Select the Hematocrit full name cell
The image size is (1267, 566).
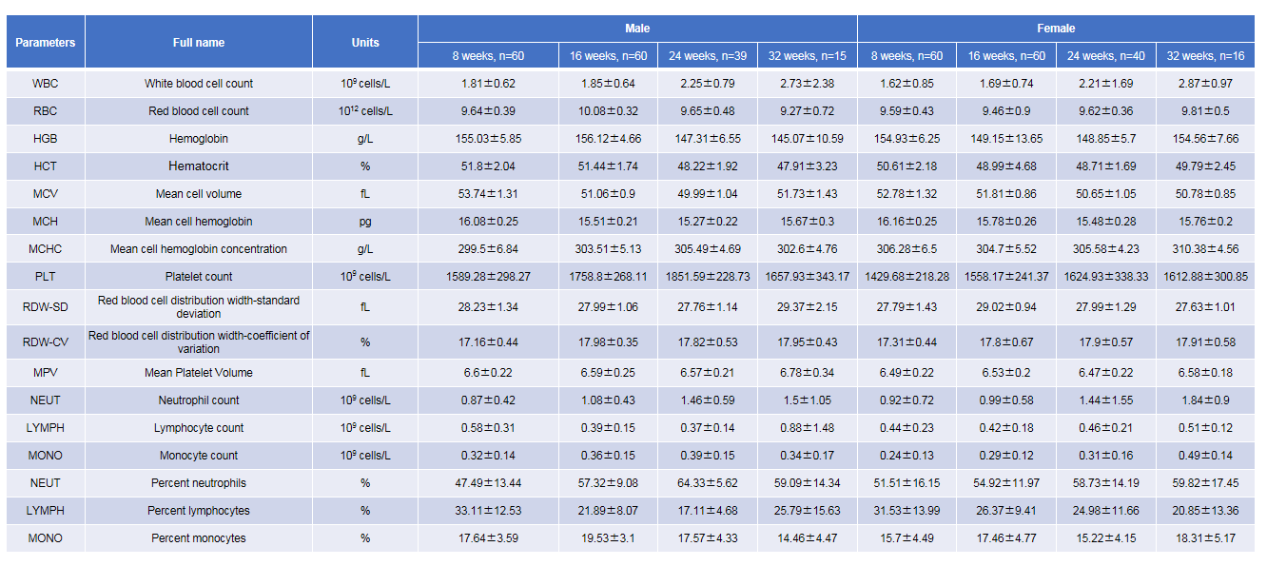[199, 166]
